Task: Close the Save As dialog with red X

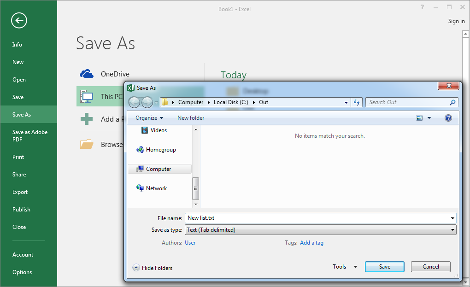Action: [x=448, y=86]
